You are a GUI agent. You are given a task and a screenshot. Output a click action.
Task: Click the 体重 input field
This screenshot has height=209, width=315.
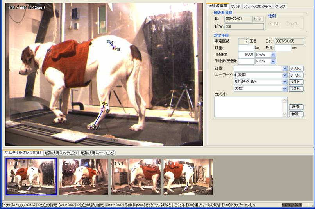[x=246, y=48]
